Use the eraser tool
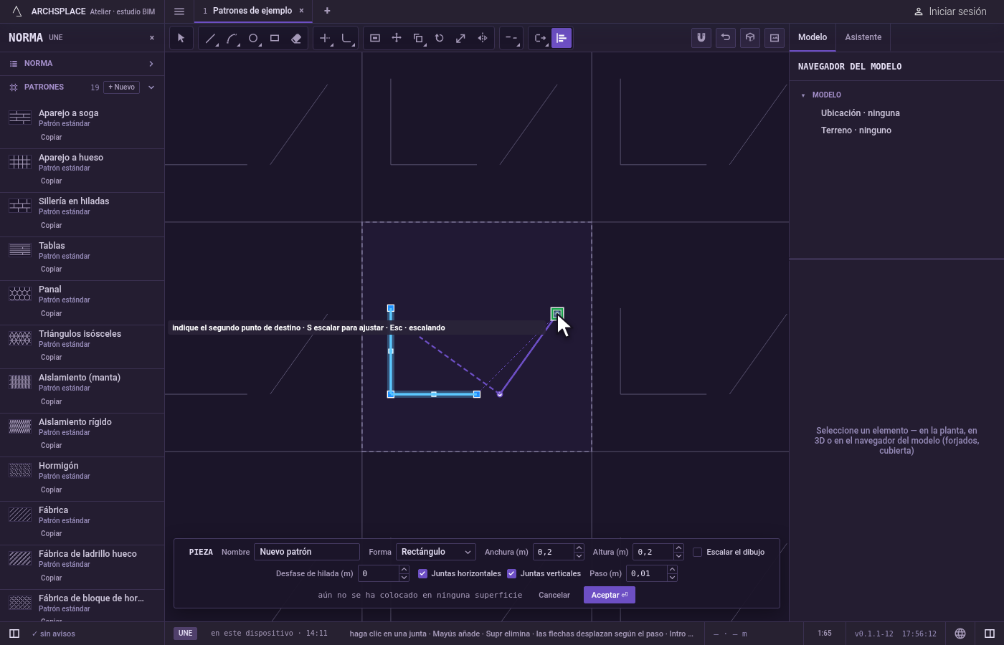The image size is (1004, 645). (x=296, y=38)
